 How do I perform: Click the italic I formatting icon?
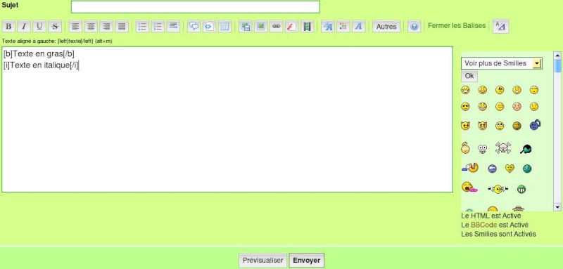click(x=24, y=27)
